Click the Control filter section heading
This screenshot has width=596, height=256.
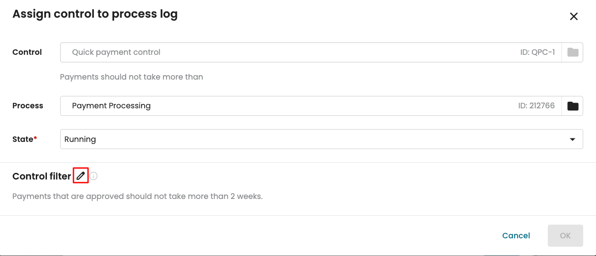pyautogui.click(x=42, y=176)
